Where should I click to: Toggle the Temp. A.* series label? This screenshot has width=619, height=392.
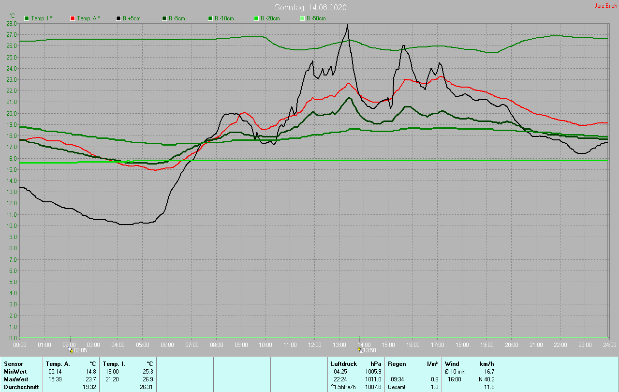[89, 18]
